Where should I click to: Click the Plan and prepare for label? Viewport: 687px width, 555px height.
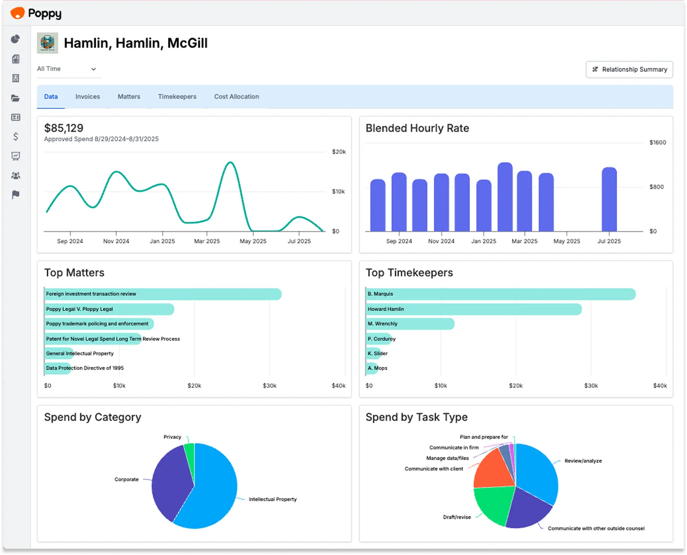484,437
